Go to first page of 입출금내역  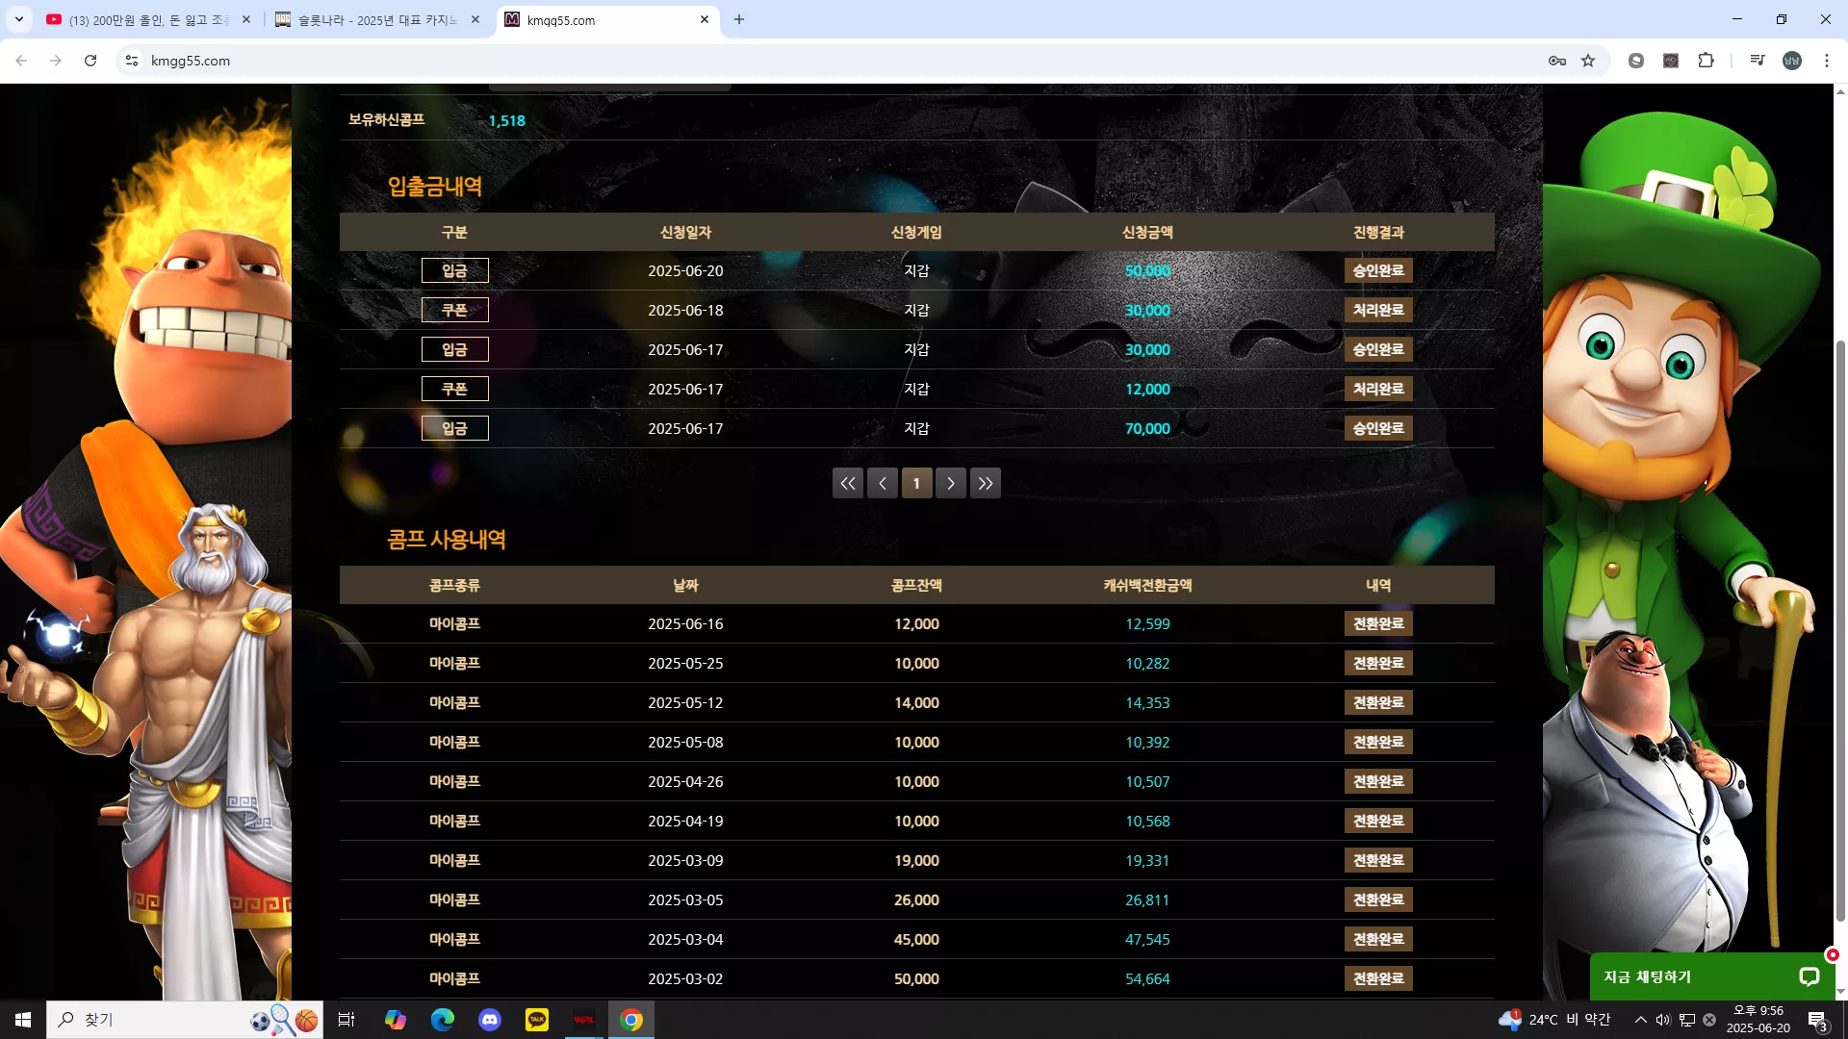pyautogui.click(x=848, y=483)
